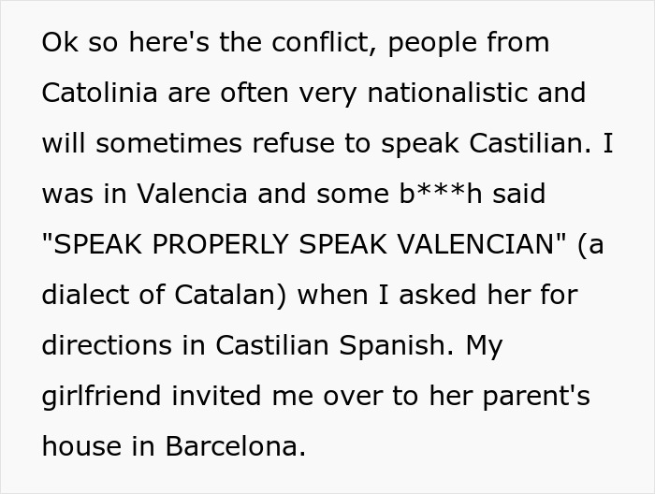Click the word "house" on last line

click(81, 447)
